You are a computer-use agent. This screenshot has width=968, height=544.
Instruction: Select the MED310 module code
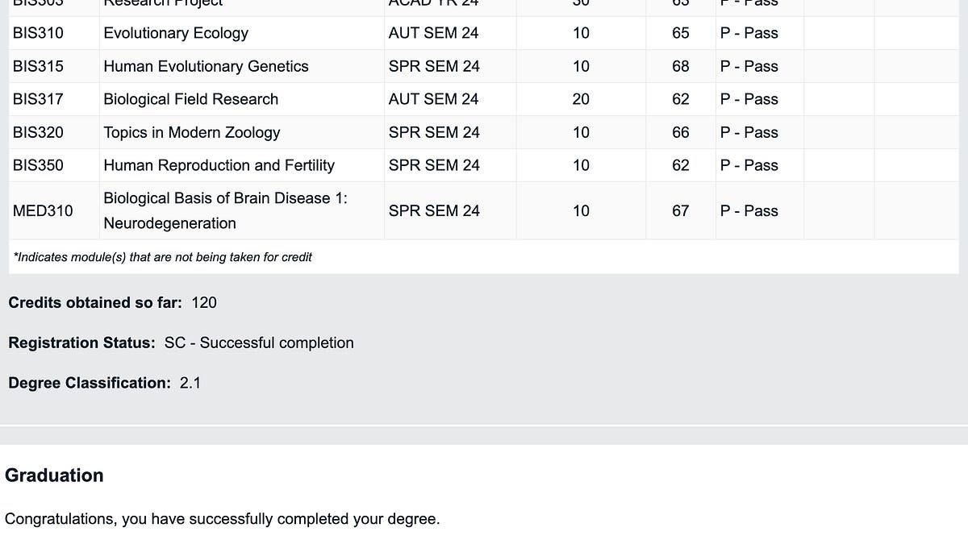point(43,210)
